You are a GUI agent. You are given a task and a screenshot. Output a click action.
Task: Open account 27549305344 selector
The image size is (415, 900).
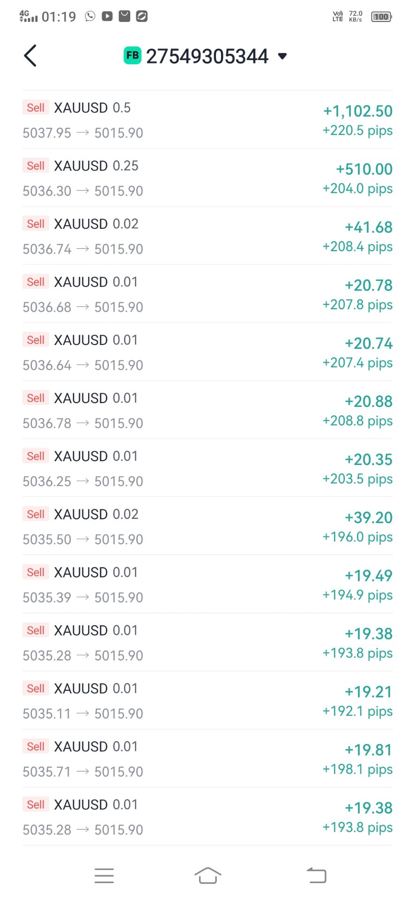tap(207, 56)
